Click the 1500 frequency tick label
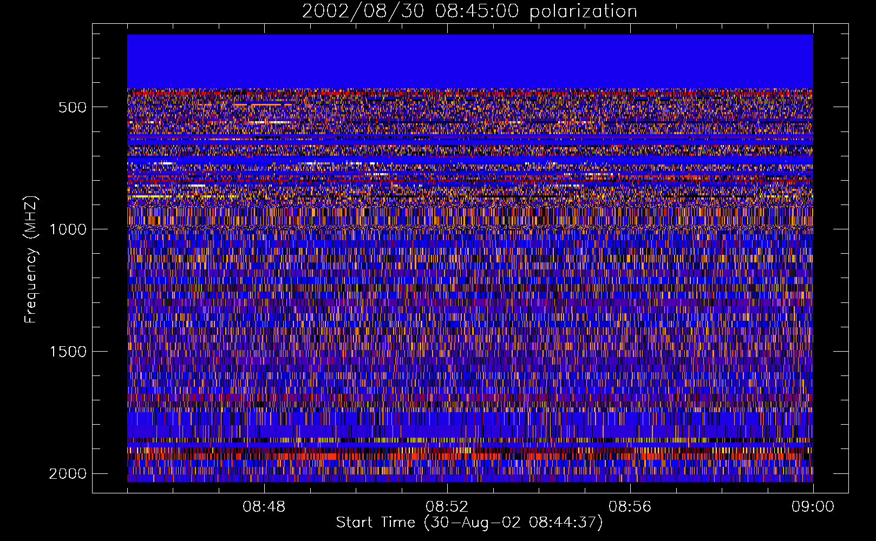The width and height of the screenshot is (876, 541). [68, 352]
